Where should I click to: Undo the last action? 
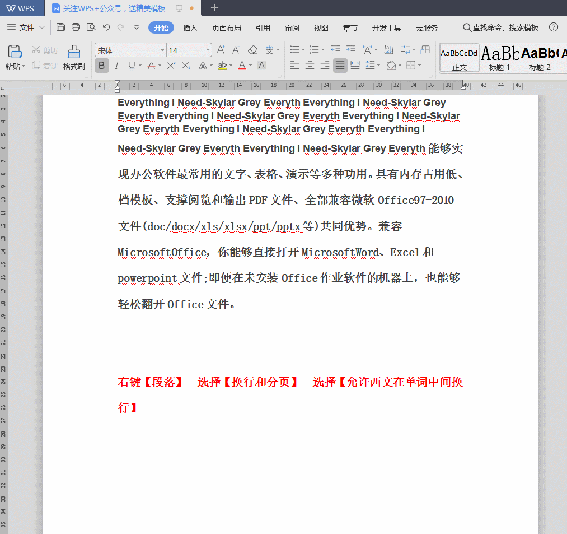pos(106,27)
